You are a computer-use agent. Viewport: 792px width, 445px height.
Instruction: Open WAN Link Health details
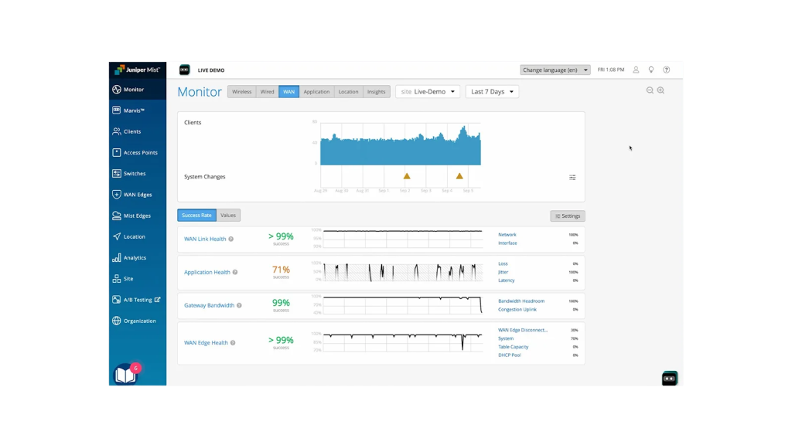[207, 238]
